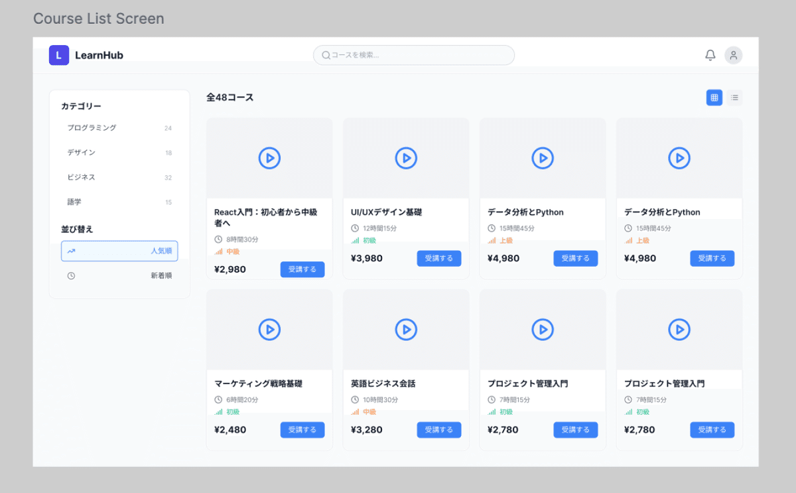Select the 語学 category
Image resolution: width=796 pixels, height=493 pixels.
tap(119, 202)
